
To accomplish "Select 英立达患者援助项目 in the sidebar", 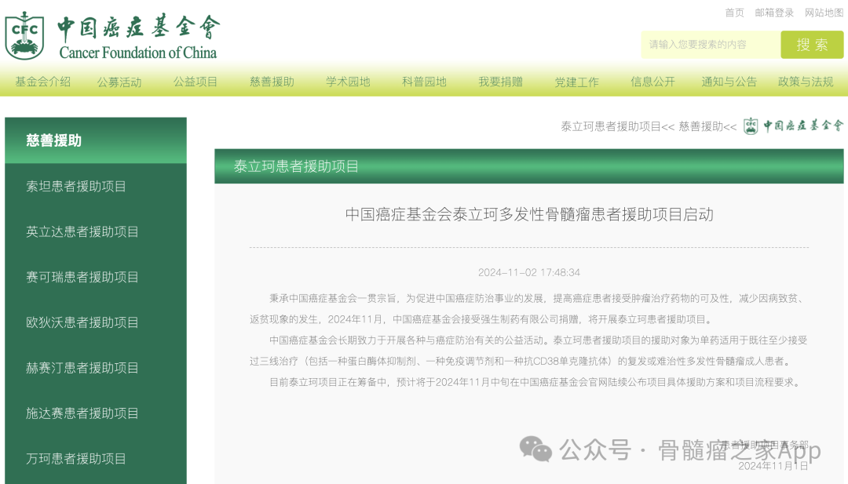I will point(82,231).
